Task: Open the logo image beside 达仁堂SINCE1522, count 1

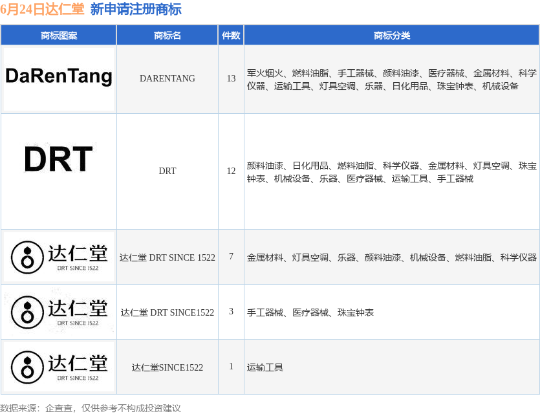Action: click(x=59, y=367)
